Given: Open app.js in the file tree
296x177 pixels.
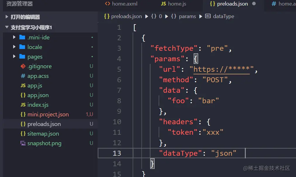Looking at the screenshot, I should 35,85.
